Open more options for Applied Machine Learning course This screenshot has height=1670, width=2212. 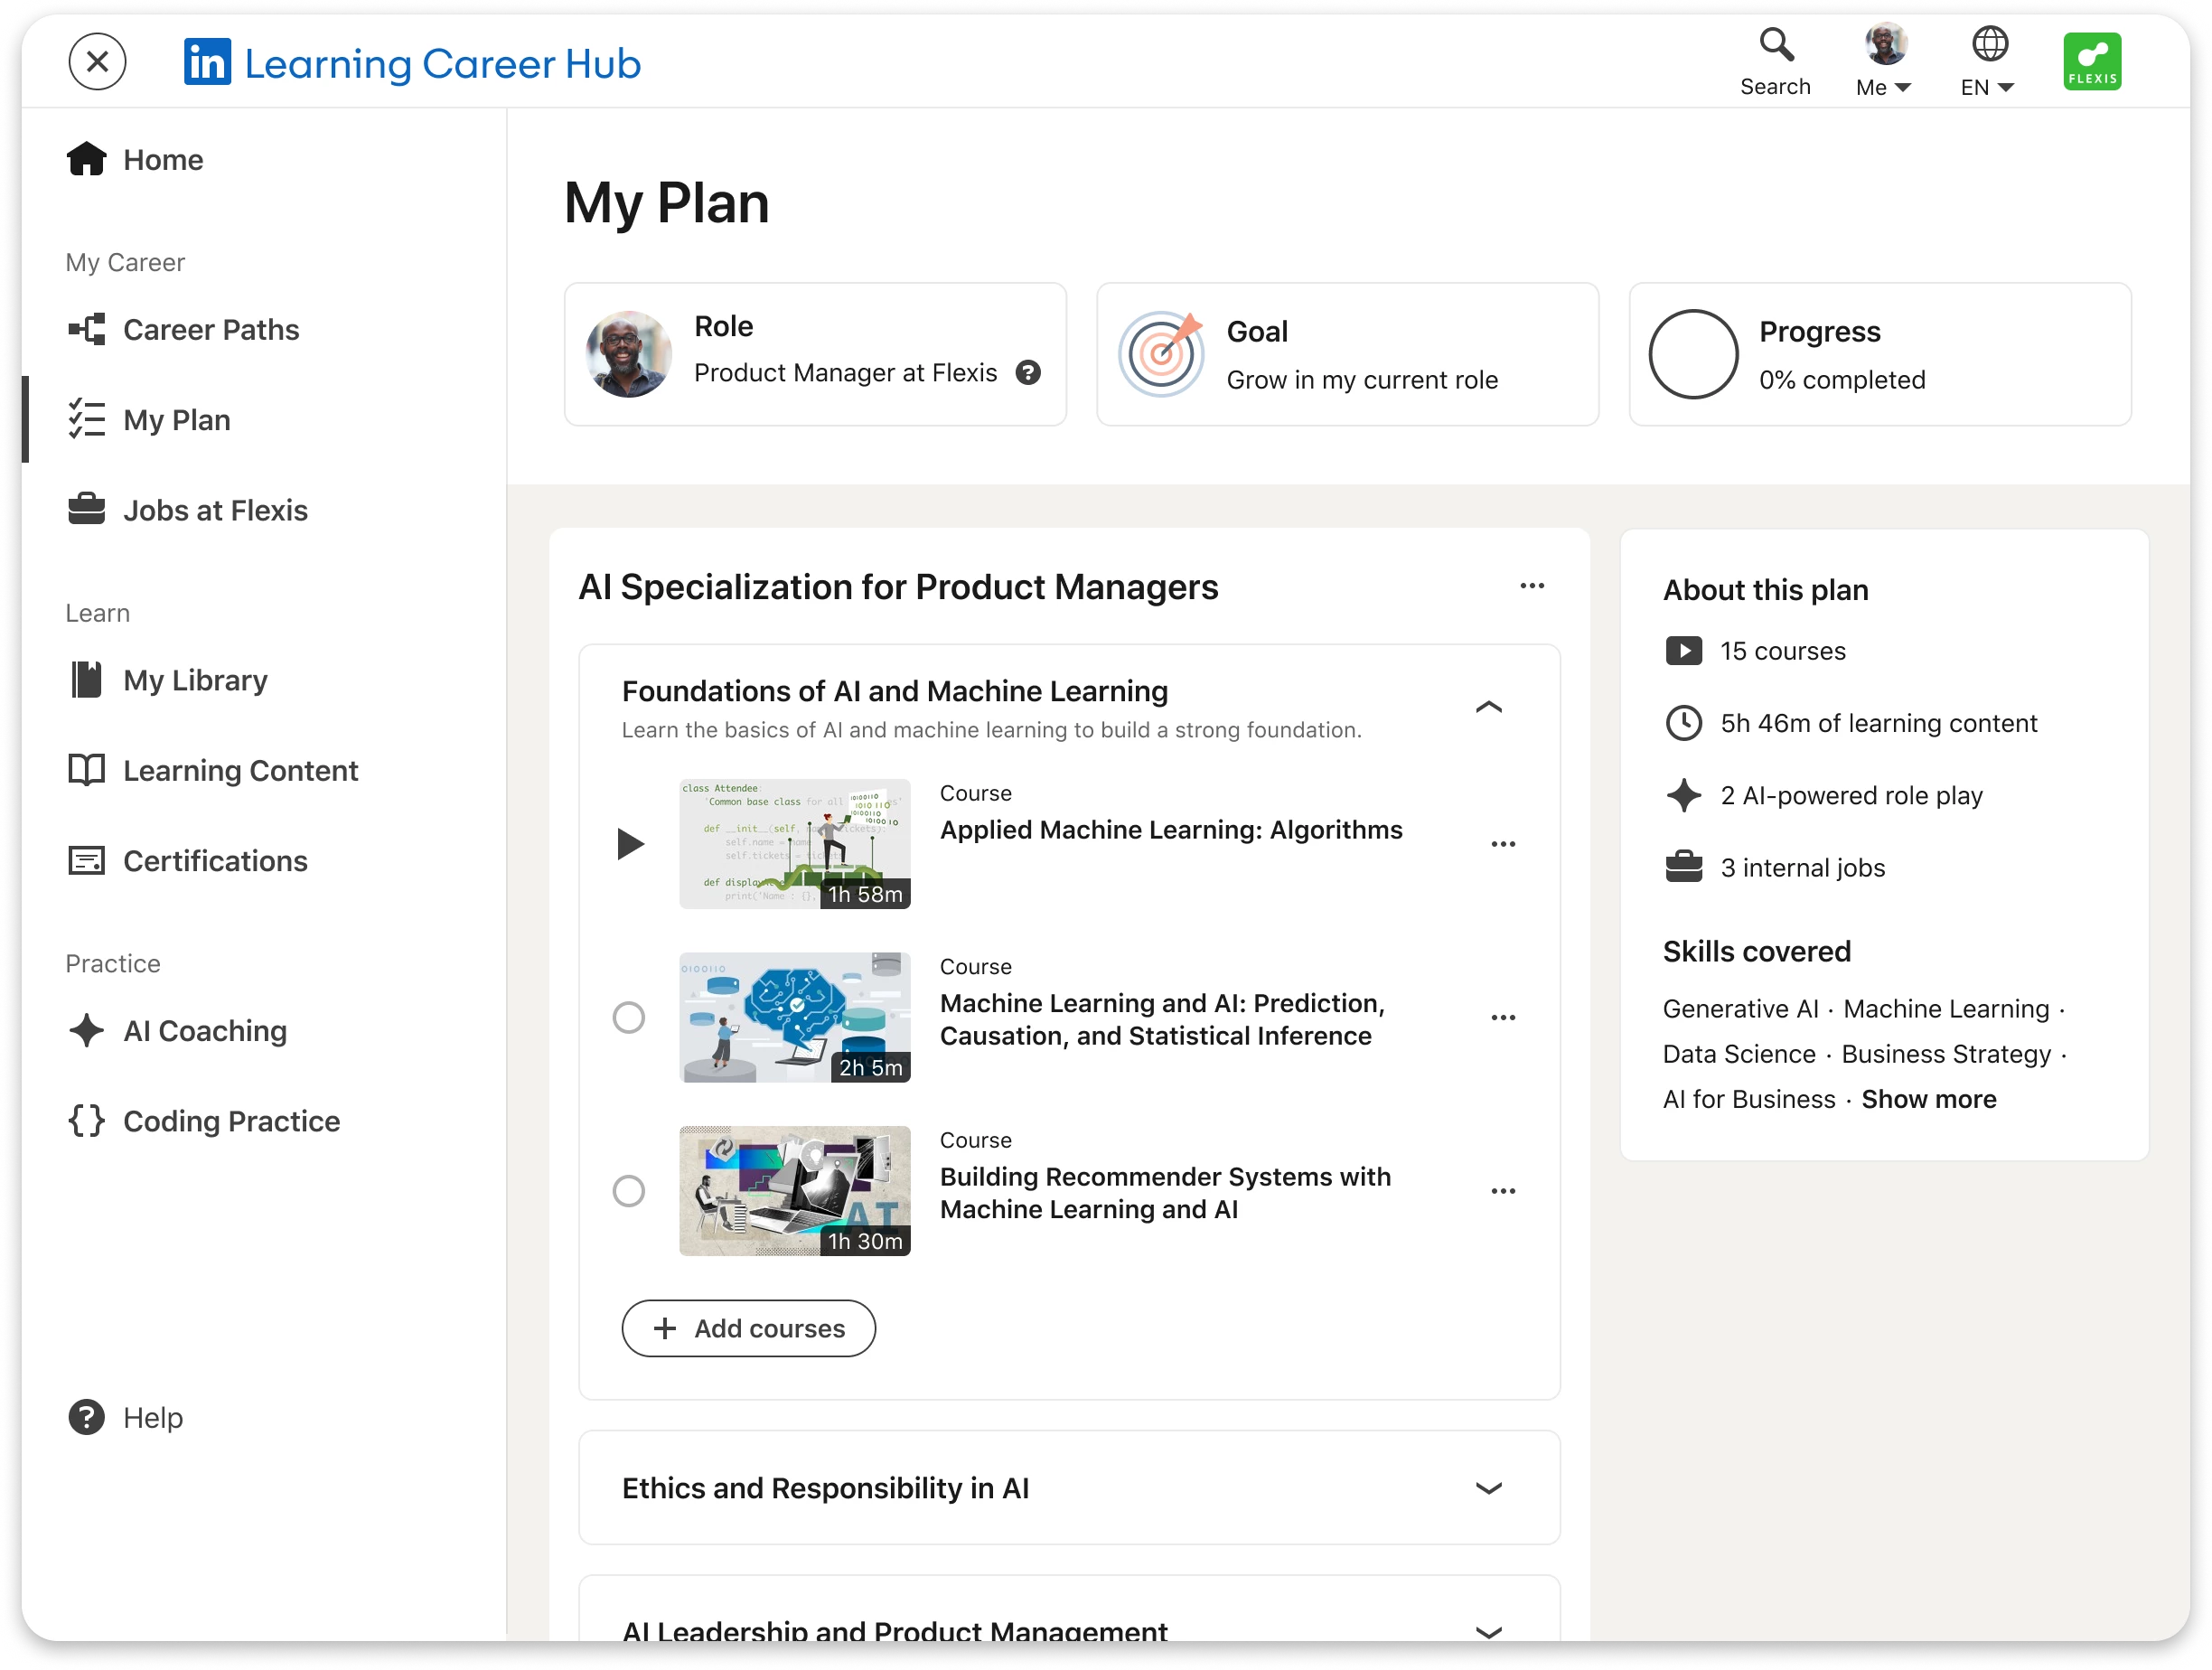coord(1502,844)
